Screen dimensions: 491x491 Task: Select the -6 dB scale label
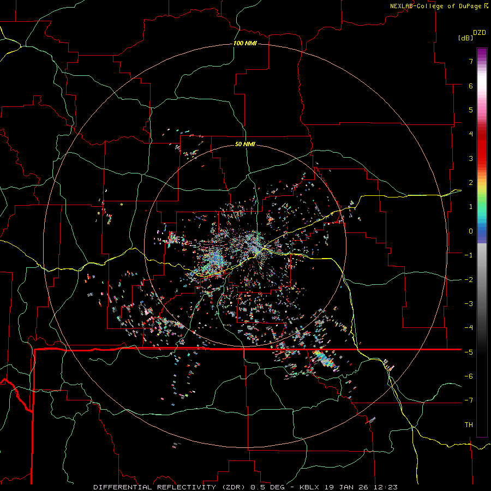pos(469,376)
